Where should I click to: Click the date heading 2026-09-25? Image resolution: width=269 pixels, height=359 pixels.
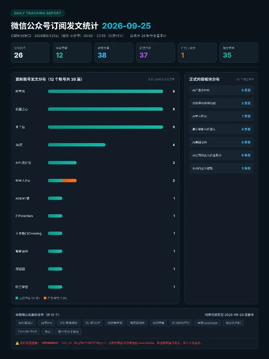click(126, 26)
